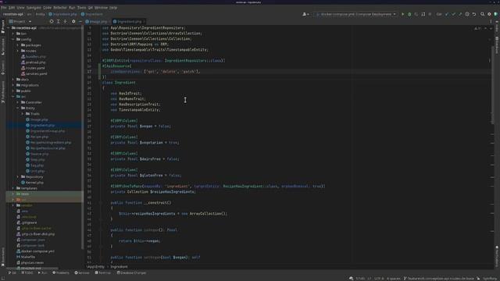Click Ingredient class in bottom breadcrumb
Viewport: 500px width, 281px height.
click(119, 267)
